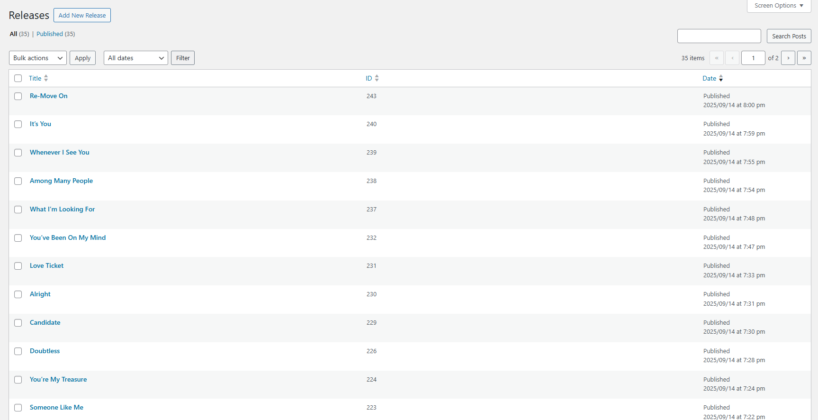Mark the Doubtless release checkbox

coord(18,351)
